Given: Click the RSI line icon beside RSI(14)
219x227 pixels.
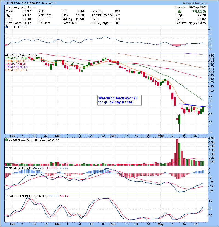Looking at the screenshot, I should click(6, 27).
